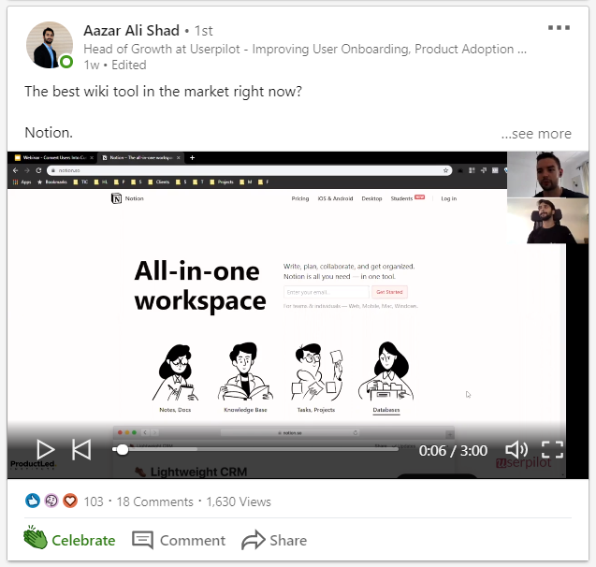
Task: Click the heart love reaction icon
Action: point(70,501)
